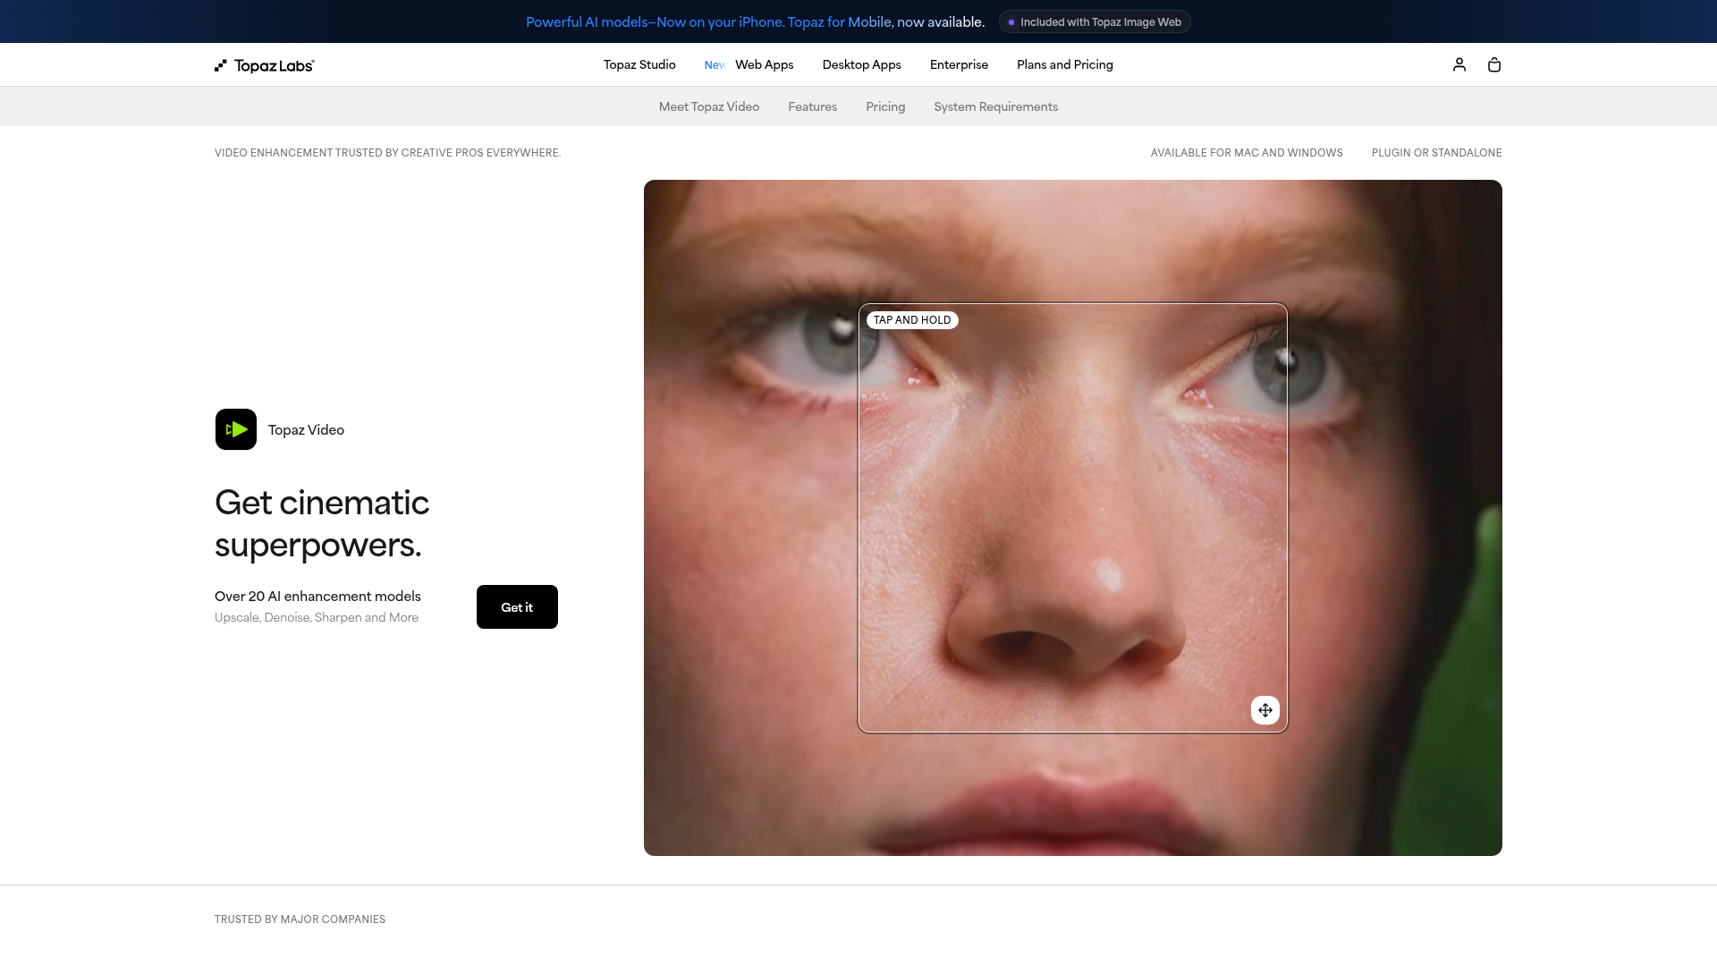Click the Topaz Labs logo

(265, 65)
